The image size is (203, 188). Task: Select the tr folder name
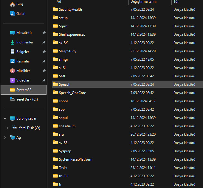(60, 184)
